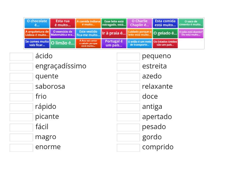Select the word "relaxante"
The width and height of the screenshot is (228, 171).
click(x=157, y=86)
